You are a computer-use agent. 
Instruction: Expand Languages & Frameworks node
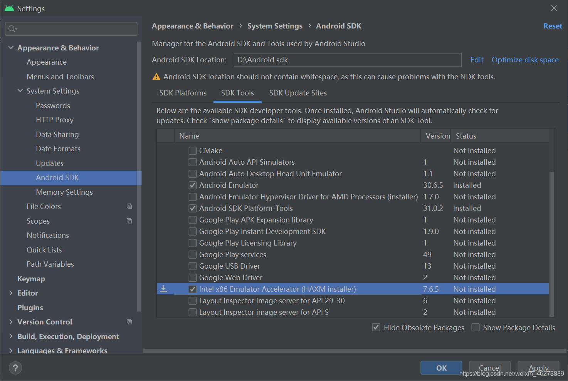tap(11, 351)
